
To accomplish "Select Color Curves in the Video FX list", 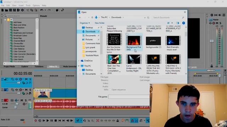I will coord(19,57).
